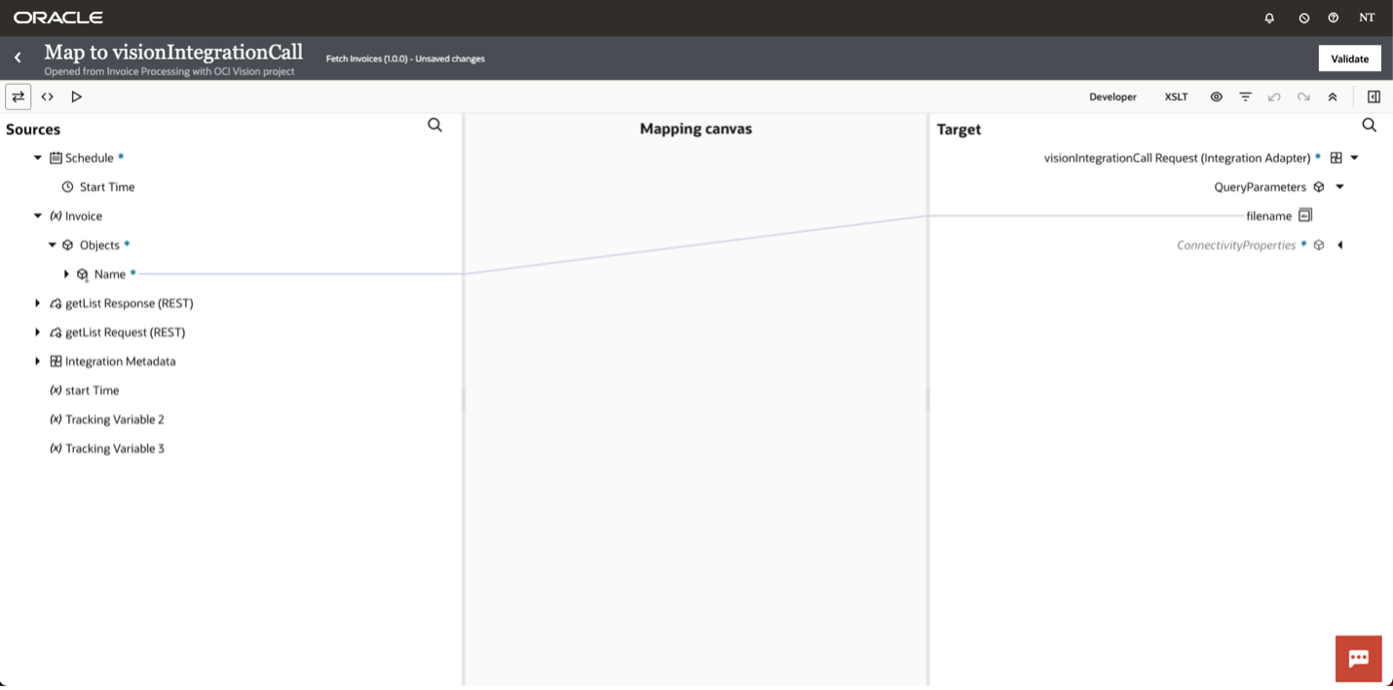Image resolution: width=1393 pixels, height=690 pixels.
Task: Click the back arrow beside the mapper title
Action: coord(18,57)
